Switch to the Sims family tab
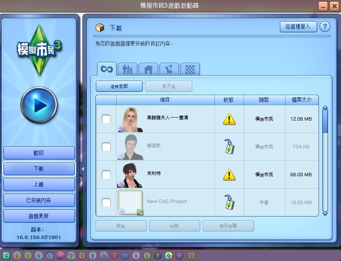Image resolution: width=341 pixels, height=261 pixels. click(127, 69)
